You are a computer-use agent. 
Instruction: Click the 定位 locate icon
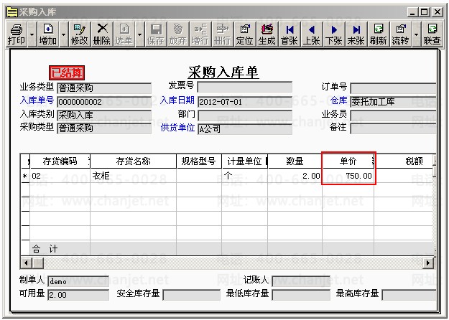coord(245,34)
